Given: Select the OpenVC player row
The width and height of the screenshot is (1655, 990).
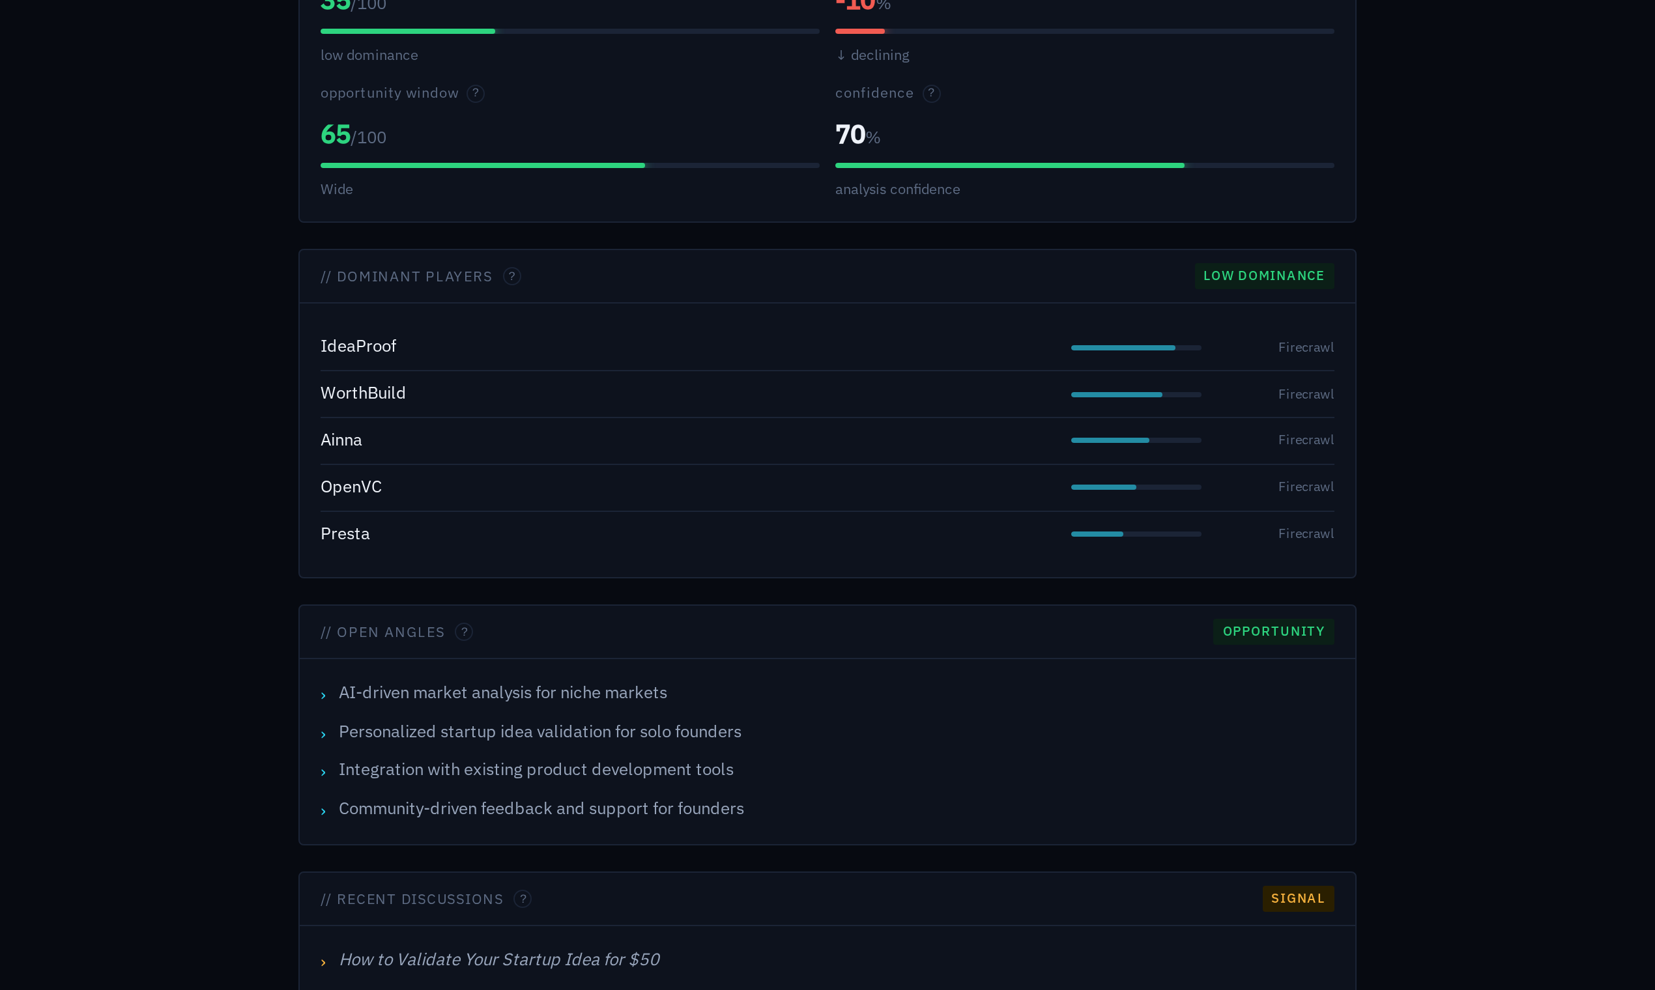Looking at the screenshot, I should [827, 487].
